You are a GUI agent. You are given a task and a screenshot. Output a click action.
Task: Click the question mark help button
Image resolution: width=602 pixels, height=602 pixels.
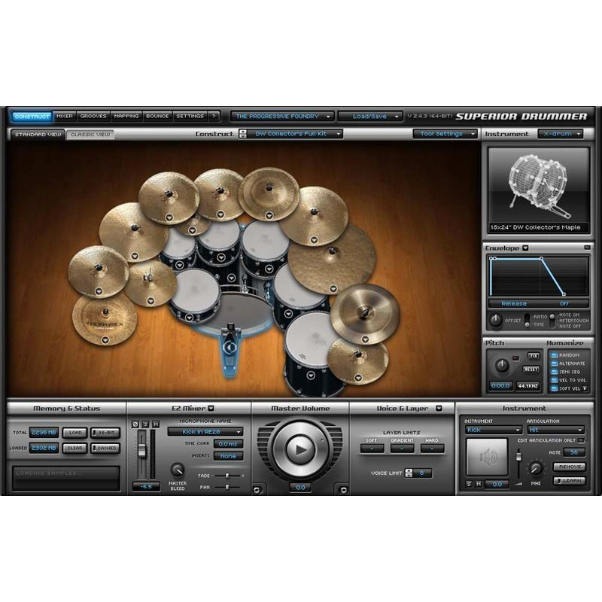click(x=214, y=117)
